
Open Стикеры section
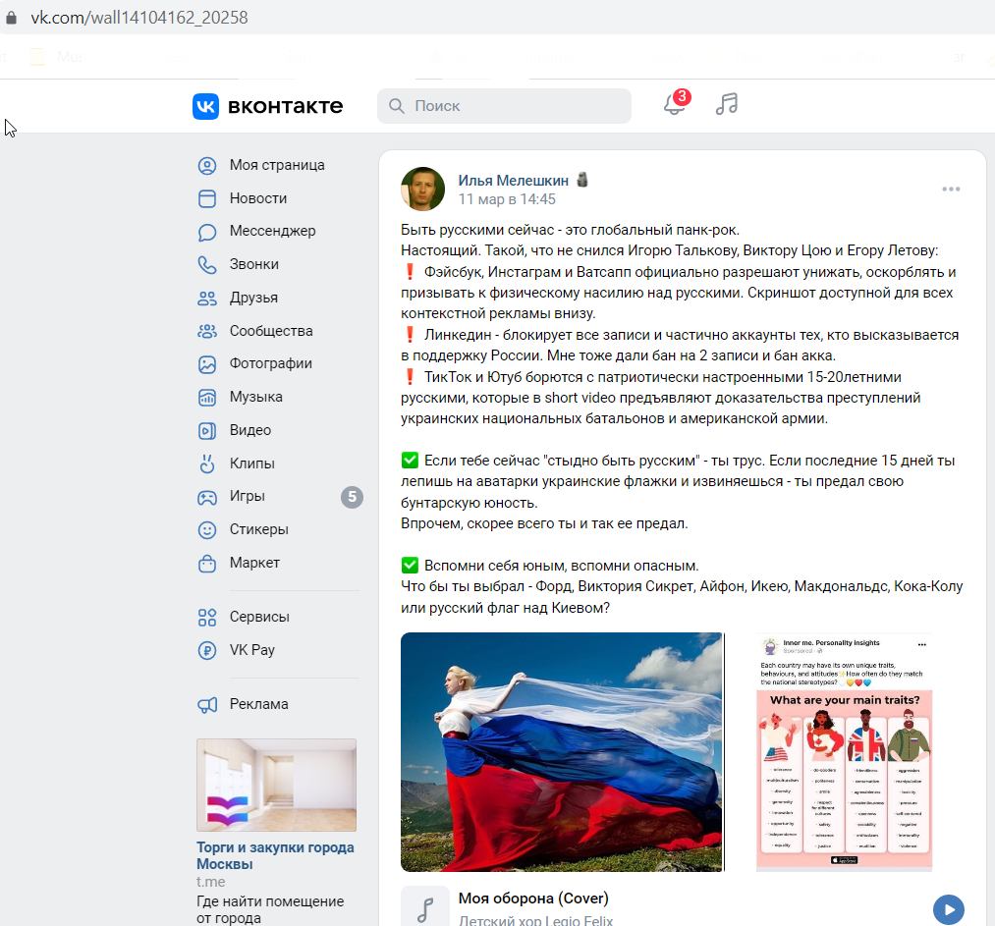[259, 529]
